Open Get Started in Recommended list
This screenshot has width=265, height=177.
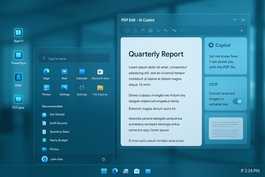click(53, 114)
